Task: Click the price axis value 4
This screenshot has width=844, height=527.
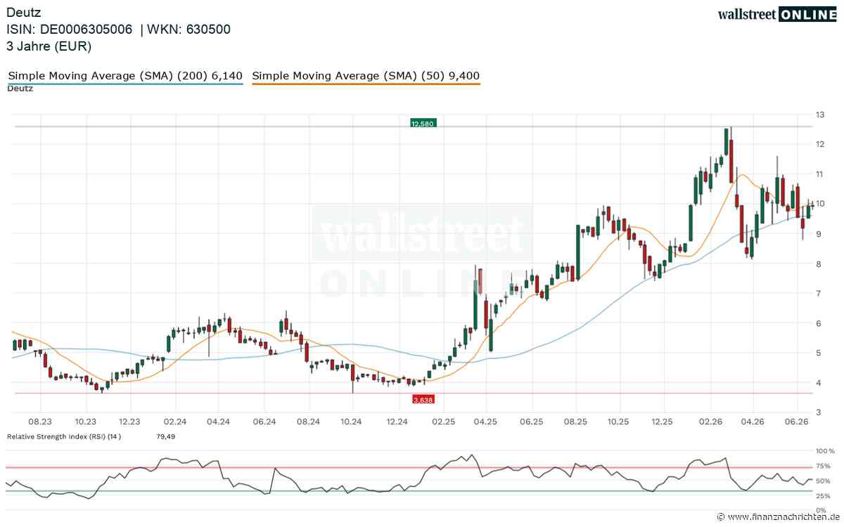Action: click(819, 383)
